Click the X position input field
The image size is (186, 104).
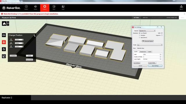(18, 40)
